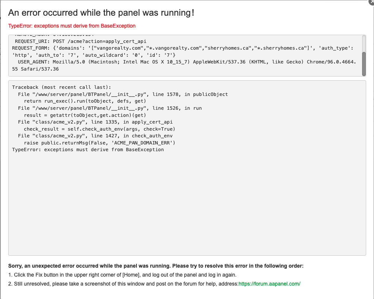Viewport: 374px width, 299px height.
Task: Click the request info scrollbar thumb
Action: pyautogui.click(x=364, y=63)
